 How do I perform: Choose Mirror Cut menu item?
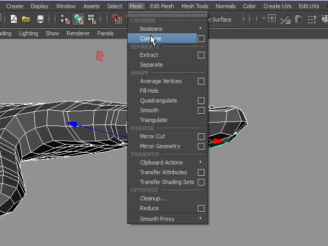coord(152,137)
